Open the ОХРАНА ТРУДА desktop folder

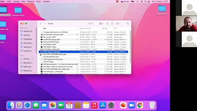pos(18,11)
